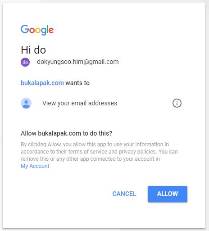The image size is (209, 231).
Task: Click the blue person permission icon
Action: click(26, 103)
